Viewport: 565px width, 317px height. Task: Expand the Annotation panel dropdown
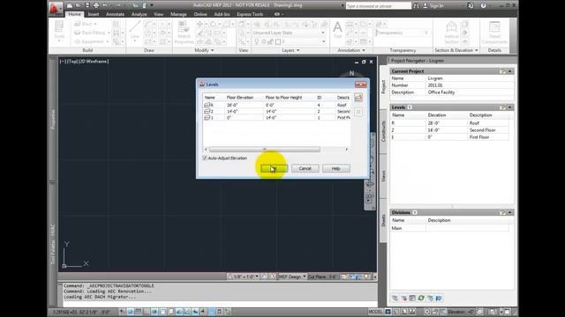(x=351, y=50)
